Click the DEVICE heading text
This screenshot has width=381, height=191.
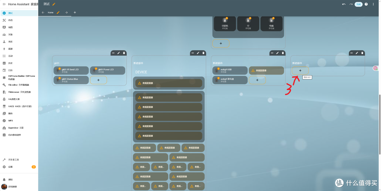point(141,72)
